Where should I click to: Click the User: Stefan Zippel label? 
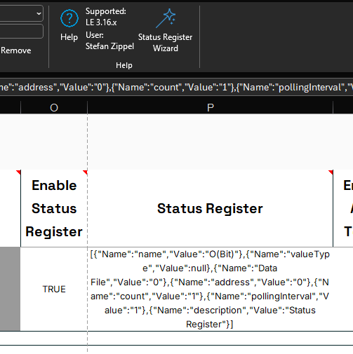(109, 41)
